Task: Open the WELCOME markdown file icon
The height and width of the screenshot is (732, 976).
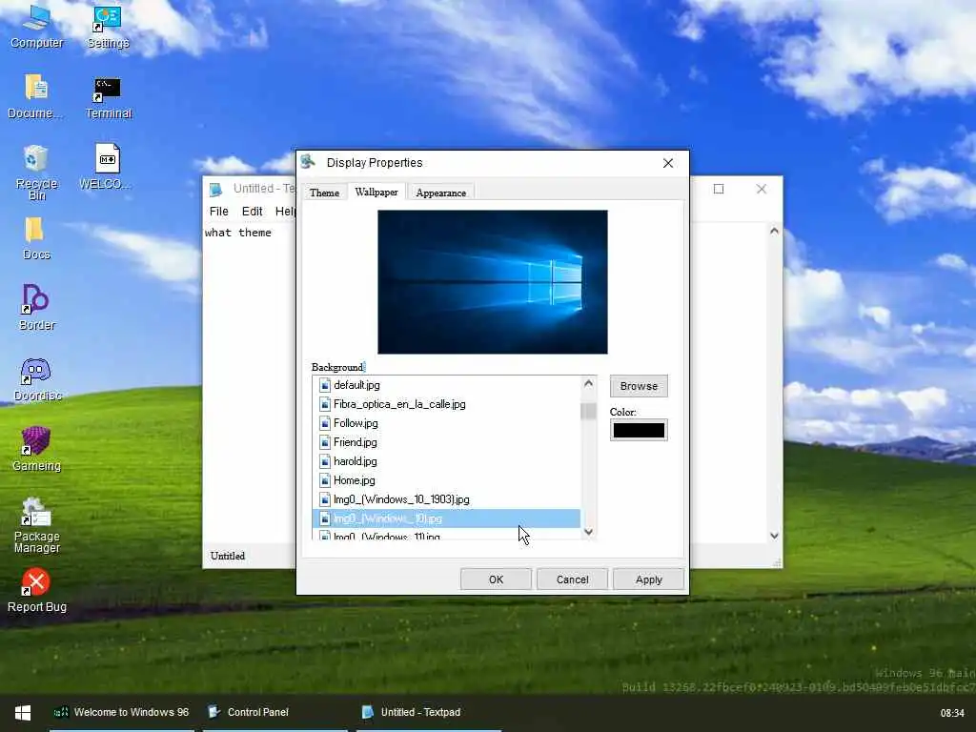Action: point(107,166)
